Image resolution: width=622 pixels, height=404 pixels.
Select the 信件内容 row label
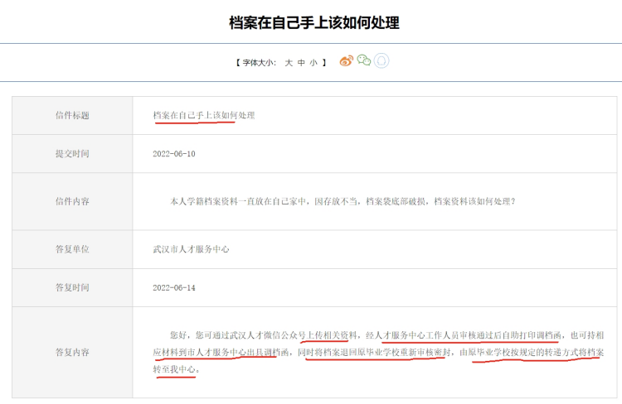(x=72, y=201)
